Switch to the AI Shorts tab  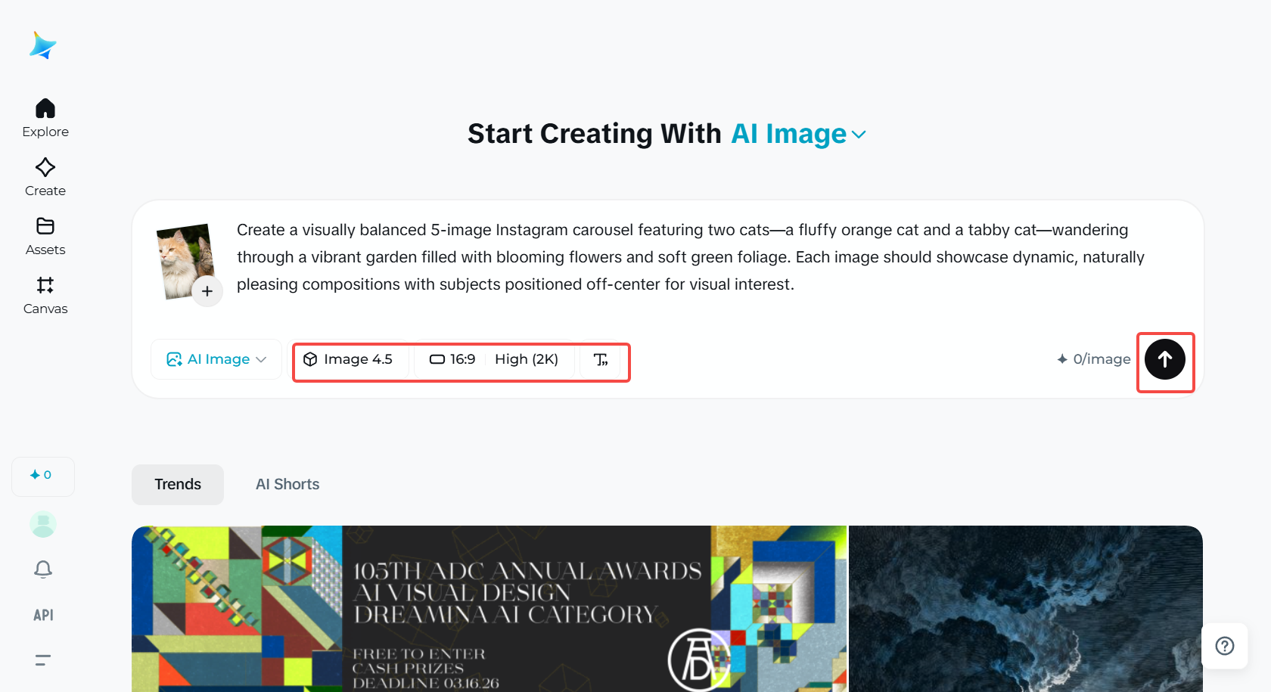pyautogui.click(x=287, y=484)
